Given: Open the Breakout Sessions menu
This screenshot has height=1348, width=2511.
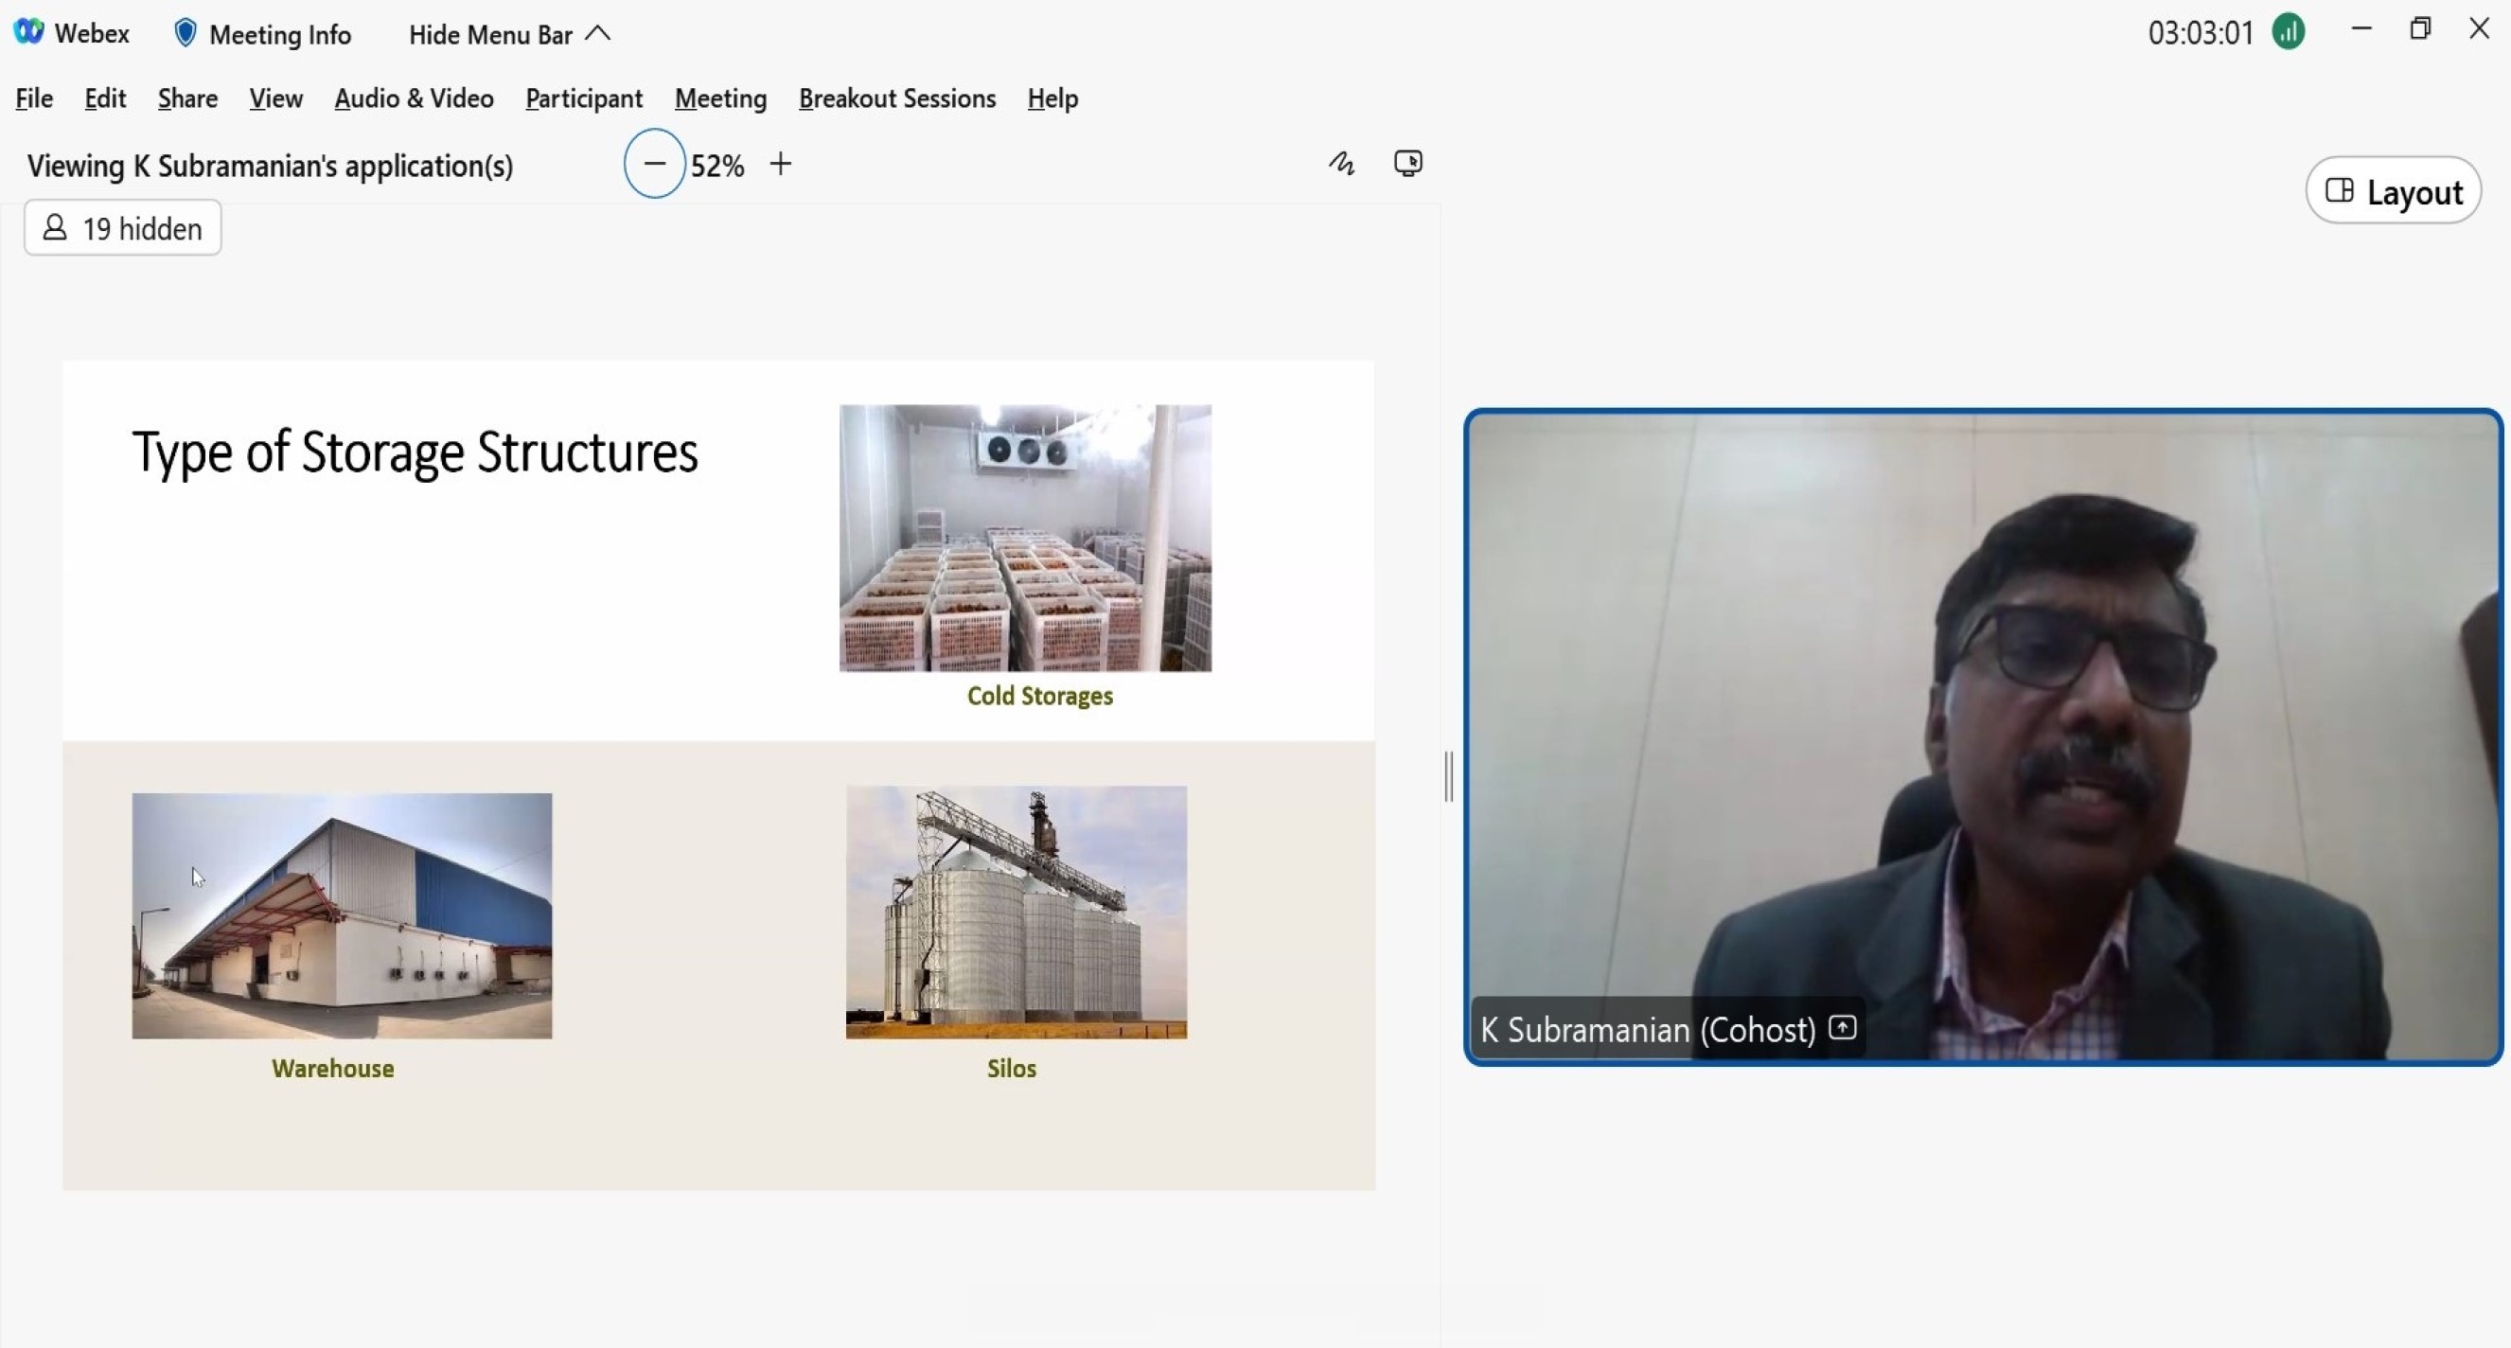Looking at the screenshot, I should click(x=897, y=98).
